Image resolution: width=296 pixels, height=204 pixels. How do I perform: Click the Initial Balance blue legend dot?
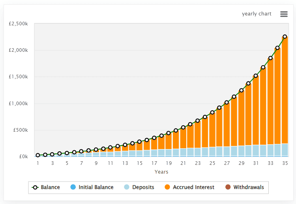click(73, 187)
